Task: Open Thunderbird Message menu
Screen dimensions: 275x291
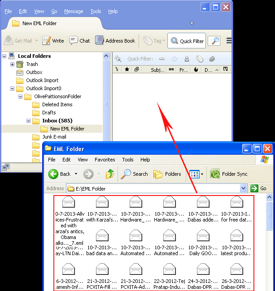Action: click(74, 11)
